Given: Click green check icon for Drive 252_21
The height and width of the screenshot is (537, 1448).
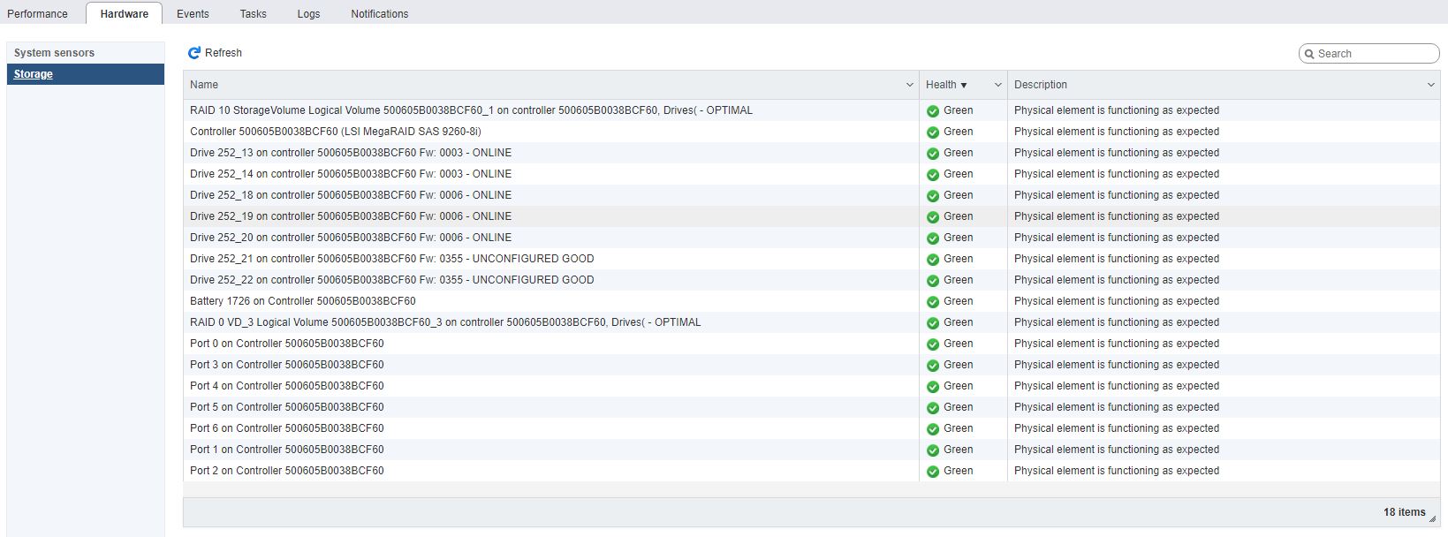Looking at the screenshot, I should [932, 260].
